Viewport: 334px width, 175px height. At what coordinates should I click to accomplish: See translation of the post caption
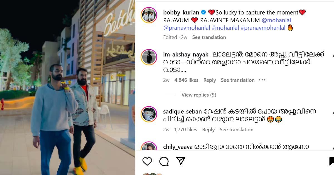point(209,37)
